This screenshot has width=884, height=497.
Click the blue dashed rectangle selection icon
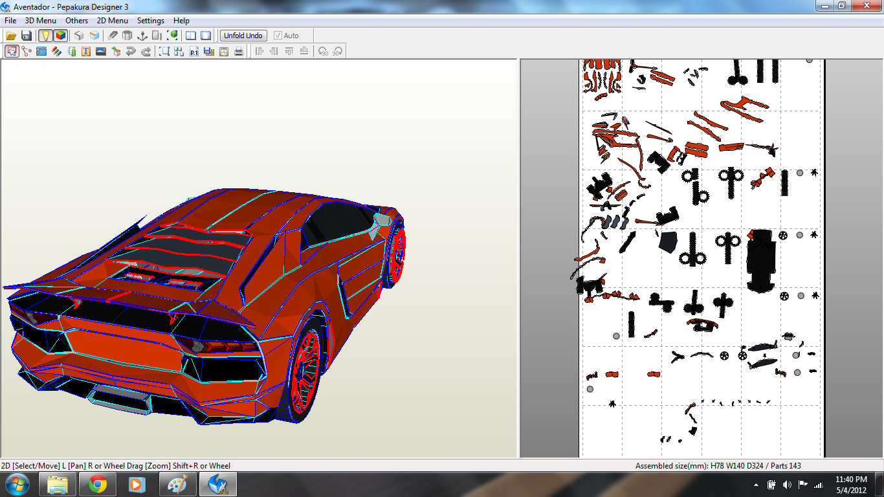coord(164,51)
